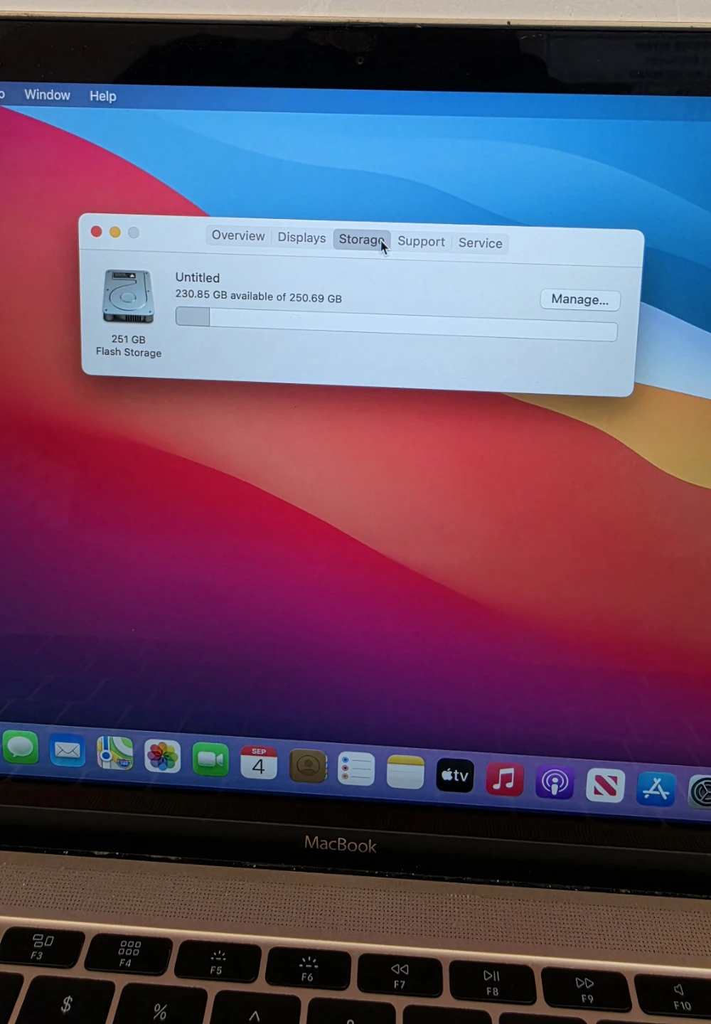This screenshot has height=1024, width=711.
Task: Switch to the Displays tab
Action: 301,238
